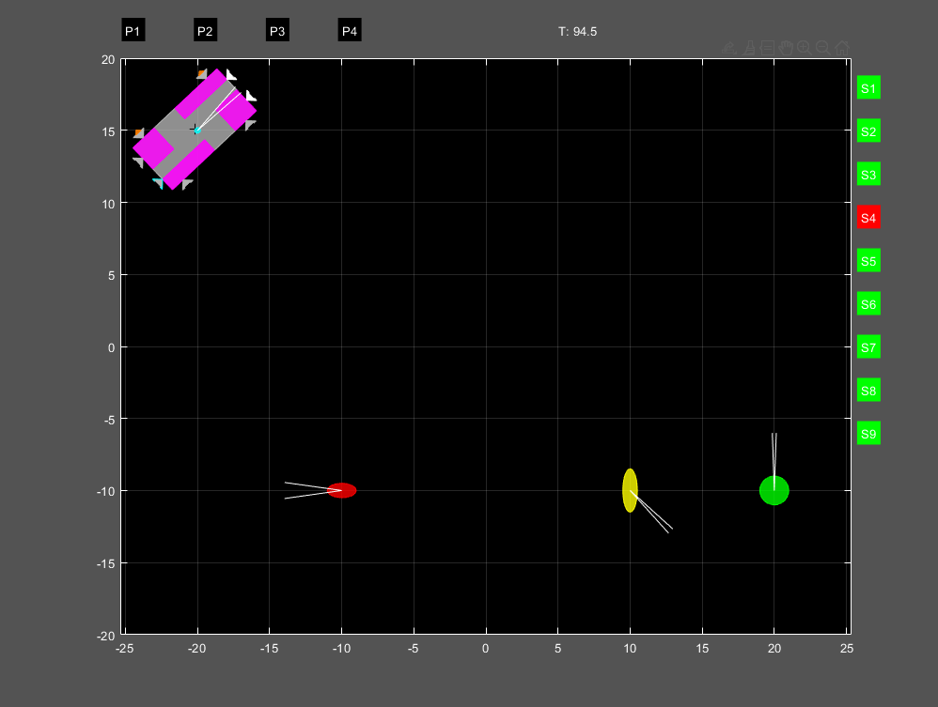Enable the data tips tool icon

767,49
